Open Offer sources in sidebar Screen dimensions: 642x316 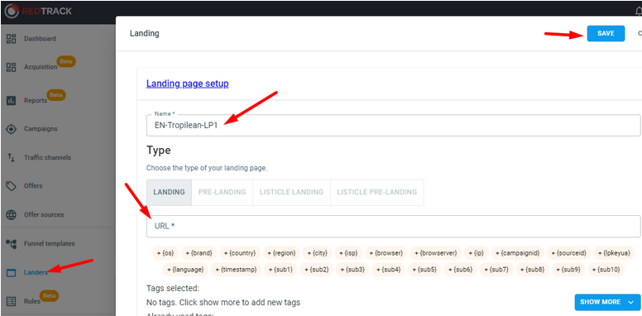[x=44, y=214]
